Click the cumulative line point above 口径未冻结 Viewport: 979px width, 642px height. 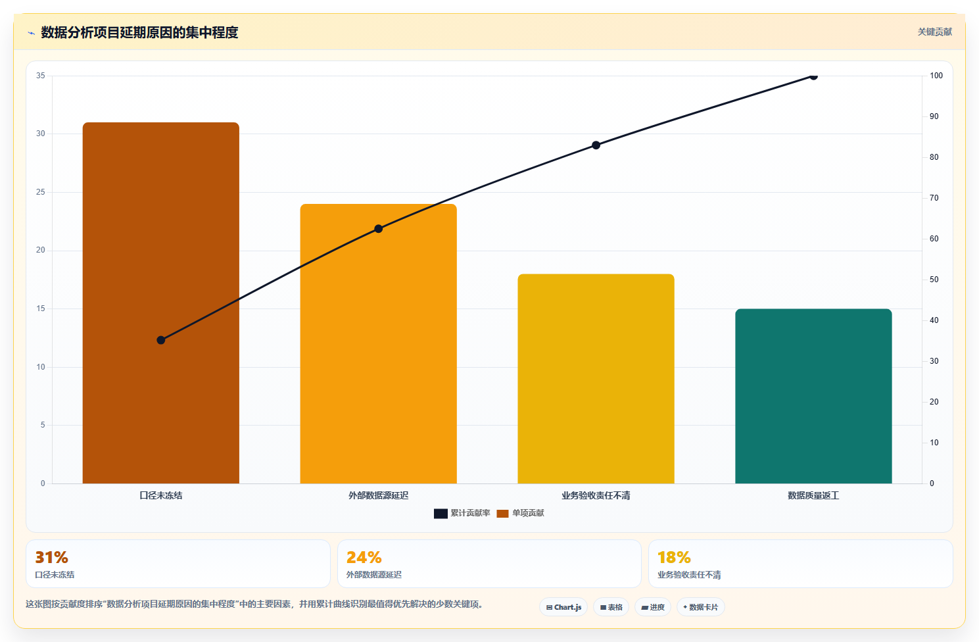coord(161,340)
